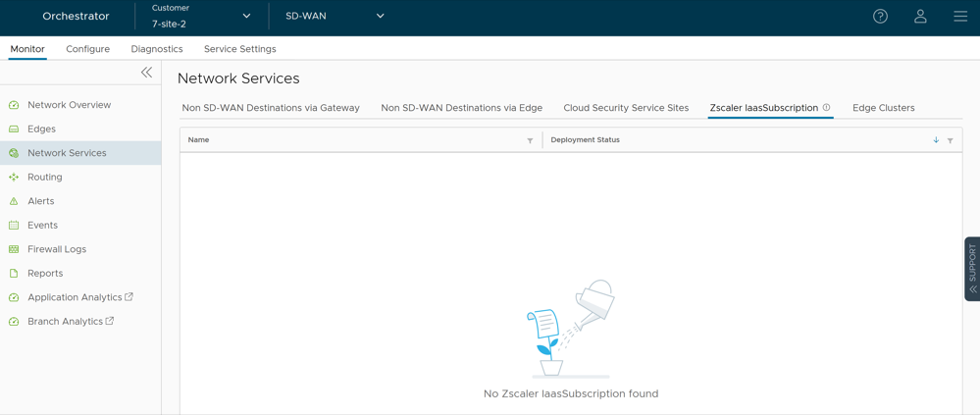The image size is (980, 415).
Task: Switch to the Diagnostics tab
Action: [x=157, y=49]
